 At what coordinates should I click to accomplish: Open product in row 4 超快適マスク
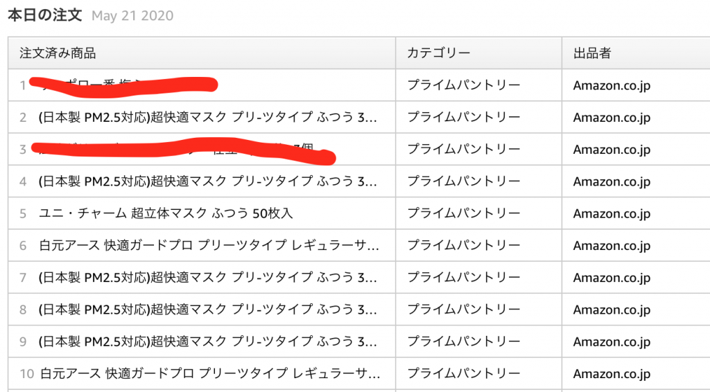click(208, 181)
